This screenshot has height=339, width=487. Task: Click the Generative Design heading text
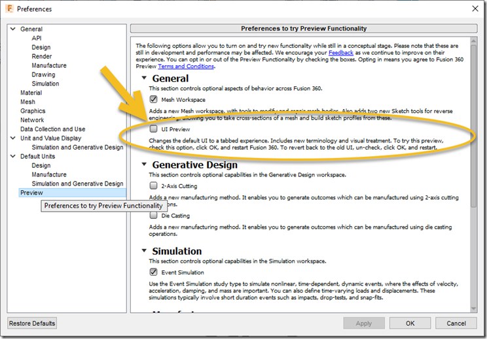195,165
